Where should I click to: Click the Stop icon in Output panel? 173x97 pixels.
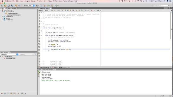(x=39, y=75)
